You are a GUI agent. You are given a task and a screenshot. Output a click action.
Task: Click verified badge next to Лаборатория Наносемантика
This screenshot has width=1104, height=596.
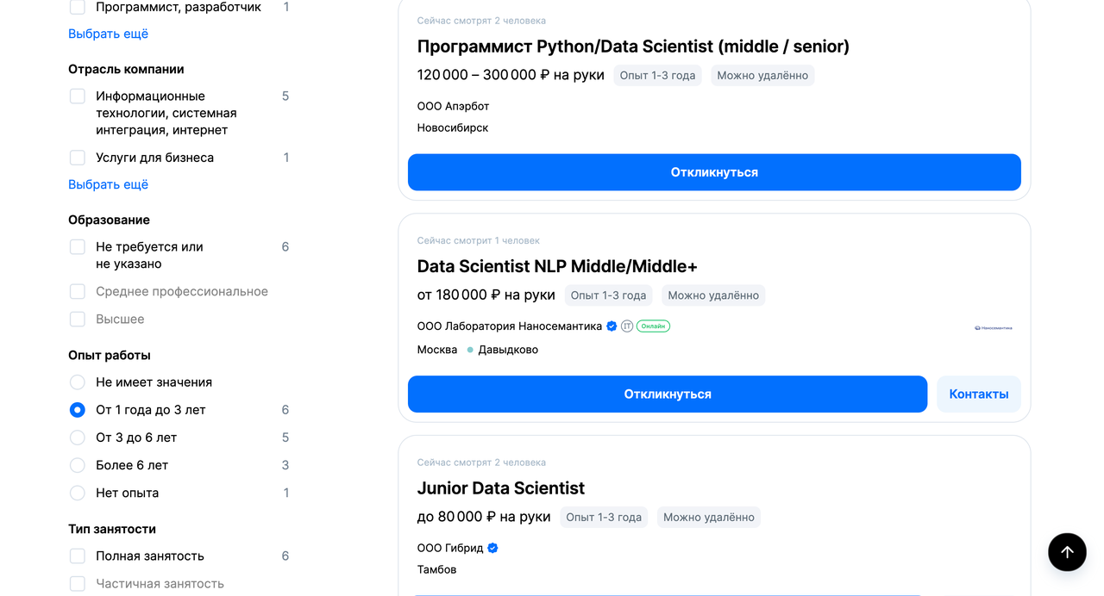tap(612, 326)
